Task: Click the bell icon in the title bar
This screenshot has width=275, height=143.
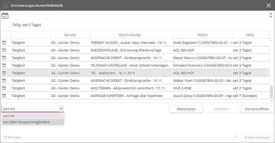Action: [x=5, y=6]
